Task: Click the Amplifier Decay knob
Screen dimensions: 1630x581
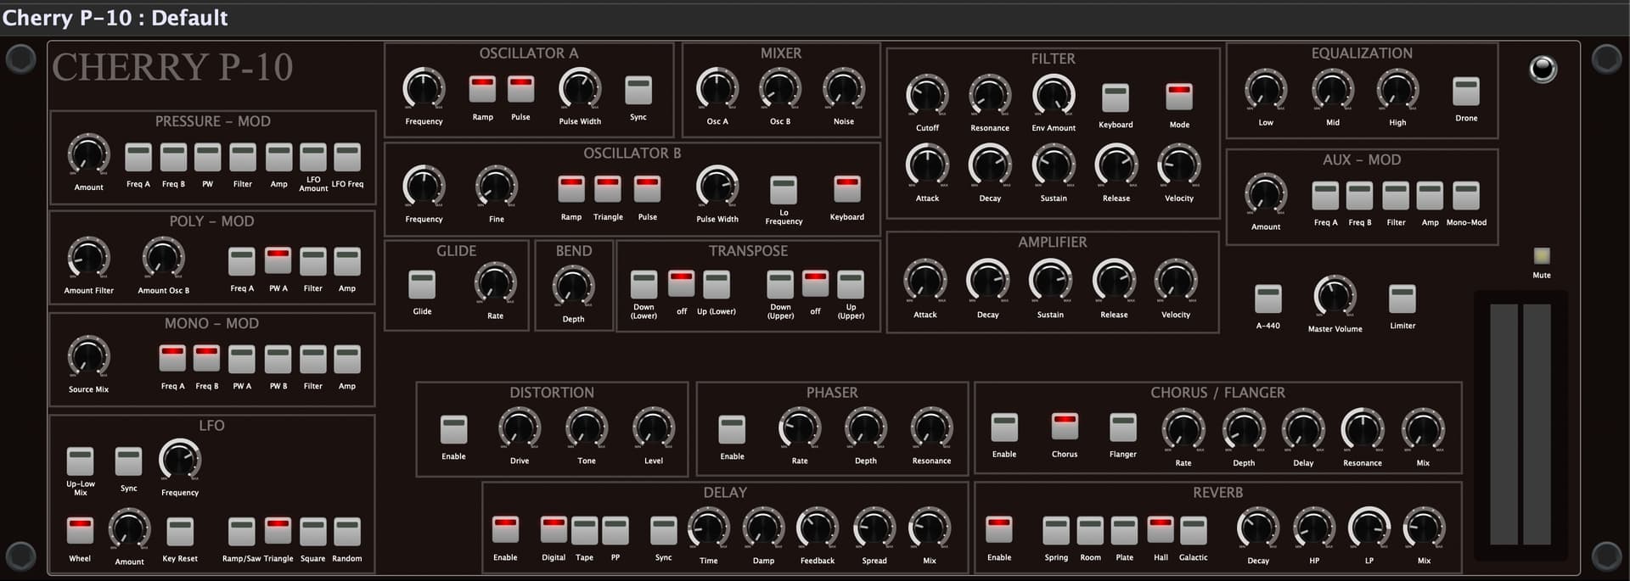Action: (988, 281)
